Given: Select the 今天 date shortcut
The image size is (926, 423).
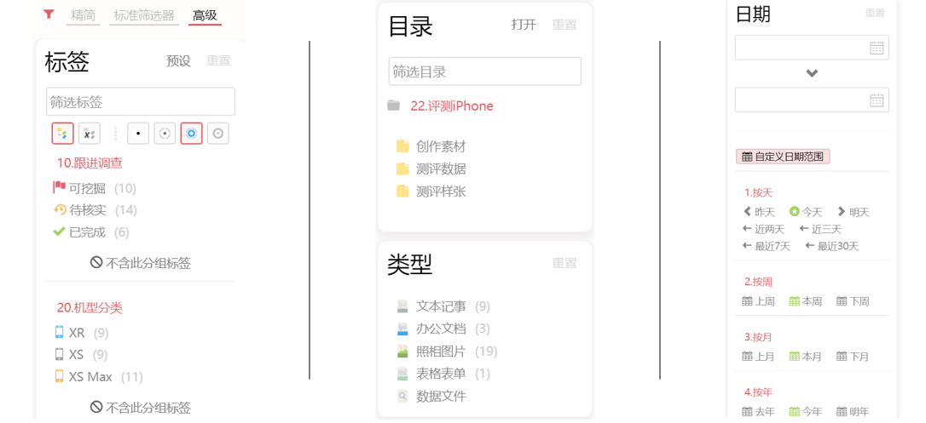Looking at the screenshot, I should coord(806,212).
